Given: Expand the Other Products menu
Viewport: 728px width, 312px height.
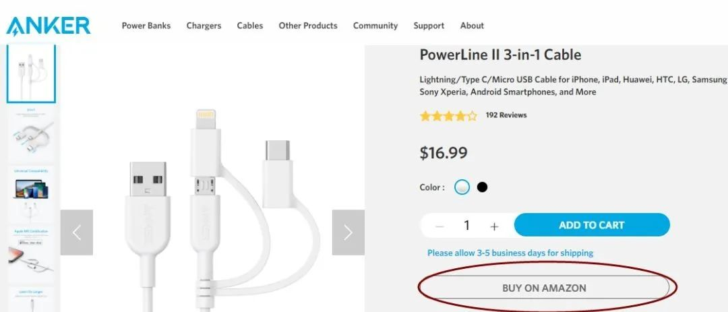Looking at the screenshot, I should (308, 26).
